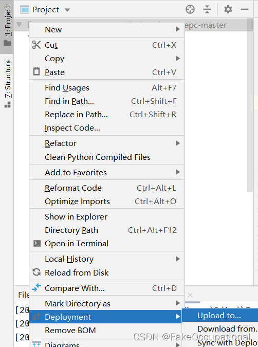Viewport: 258px width, 347px height.
Task: Open the Project view dropdown arrow
Action: tap(67, 10)
